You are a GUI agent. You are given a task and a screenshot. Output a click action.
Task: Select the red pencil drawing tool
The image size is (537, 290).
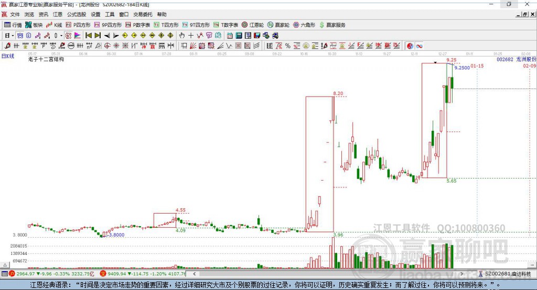click(x=7, y=46)
